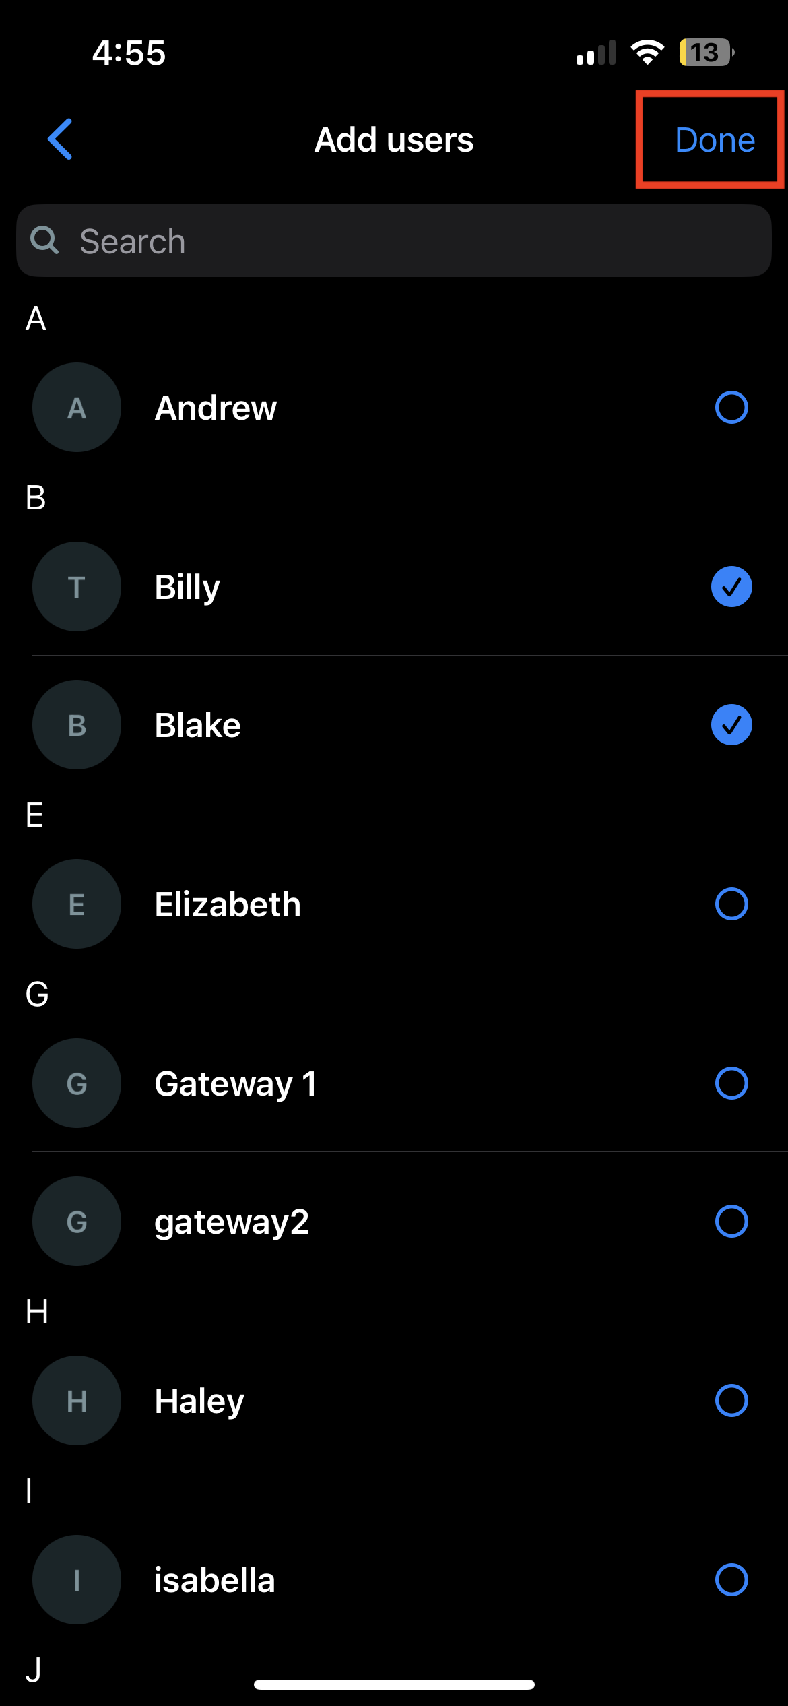Check Haley's selection circle

(731, 1401)
